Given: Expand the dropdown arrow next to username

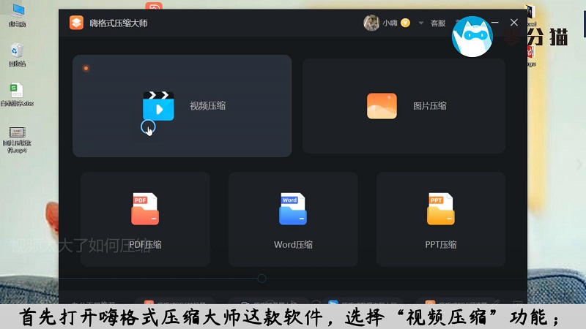Looking at the screenshot, I should point(420,23).
